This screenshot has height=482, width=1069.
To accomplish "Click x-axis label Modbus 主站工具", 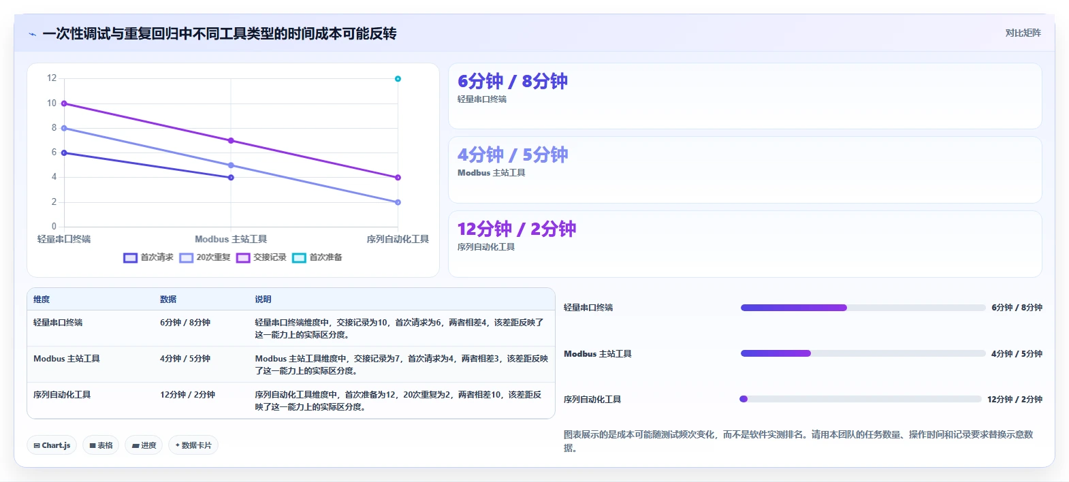I will 231,239.
